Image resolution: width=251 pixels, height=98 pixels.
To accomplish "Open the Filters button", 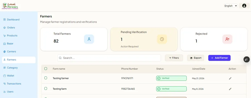I will (x=174, y=58).
